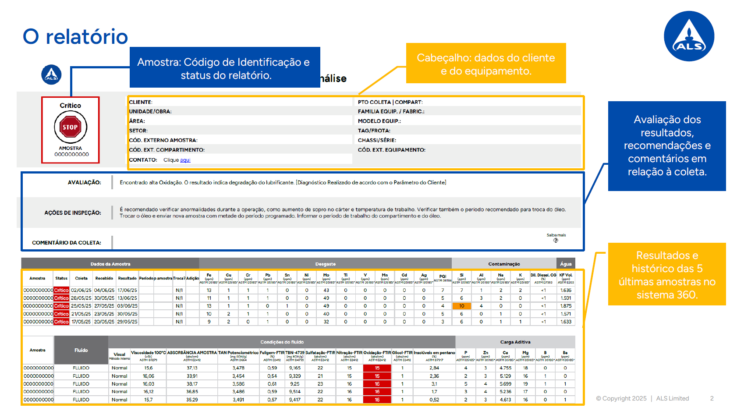Click the dark Fluido column header
Image resolution: width=737 pixels, height=411 pixels.
(81, 350)
